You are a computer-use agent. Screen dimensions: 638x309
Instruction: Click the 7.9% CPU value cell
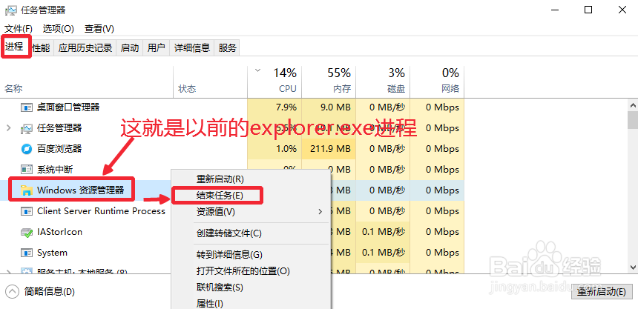pyautogui.click(x=274, y=107)
